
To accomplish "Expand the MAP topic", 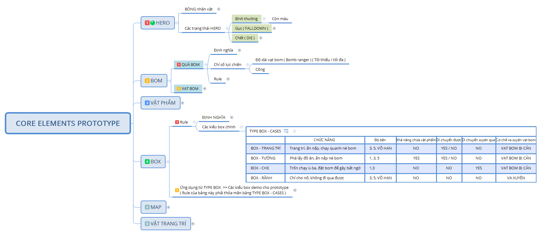I will coord(168,207).
